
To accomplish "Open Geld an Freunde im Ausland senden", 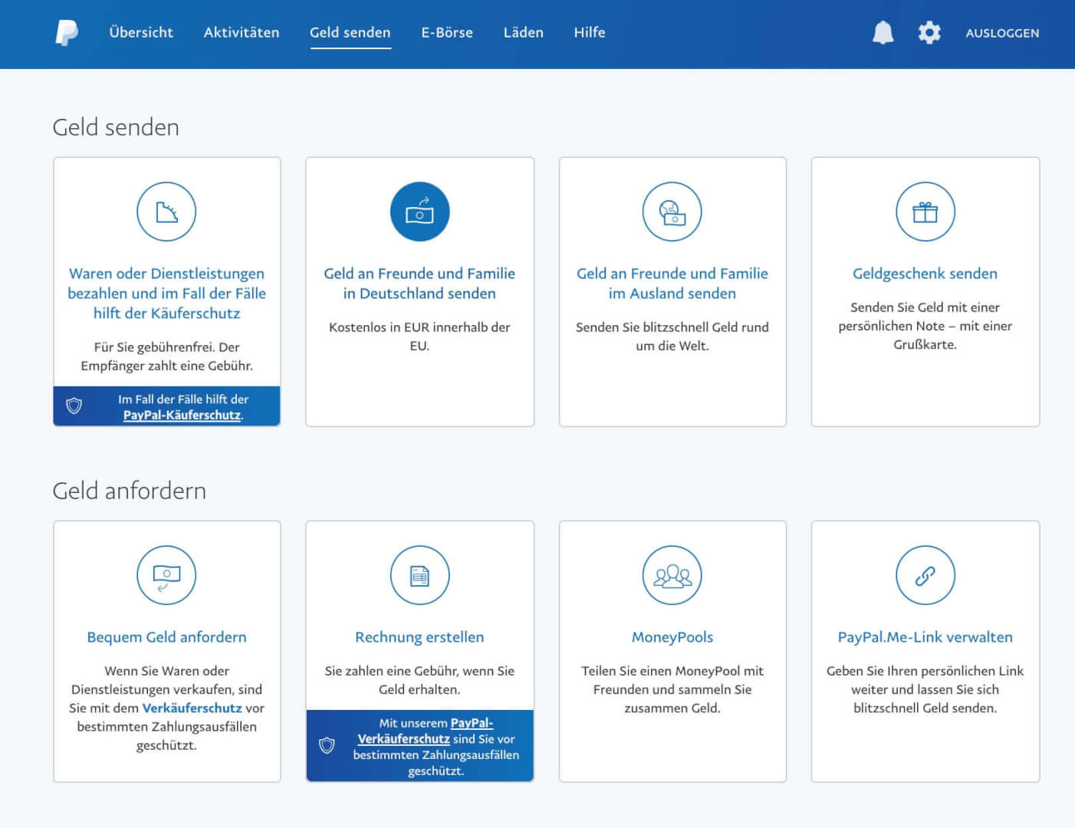I will click(672, 283).
